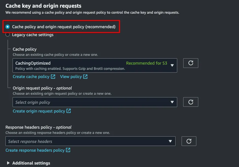Viewport: 239px width, 167px height.
Task: Refresh the response headers policy list
Action: 189,141
